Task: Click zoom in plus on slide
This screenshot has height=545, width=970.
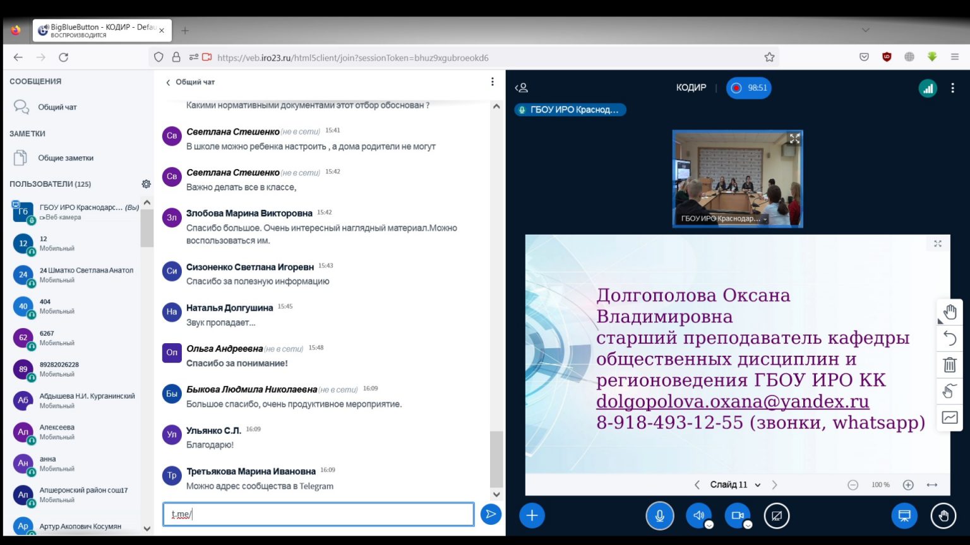Action: [908, 484]
